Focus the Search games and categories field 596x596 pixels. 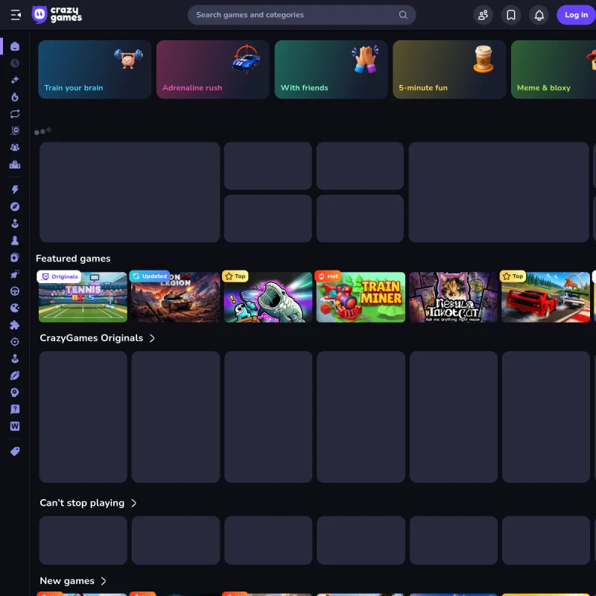click(x=302, y=15)
